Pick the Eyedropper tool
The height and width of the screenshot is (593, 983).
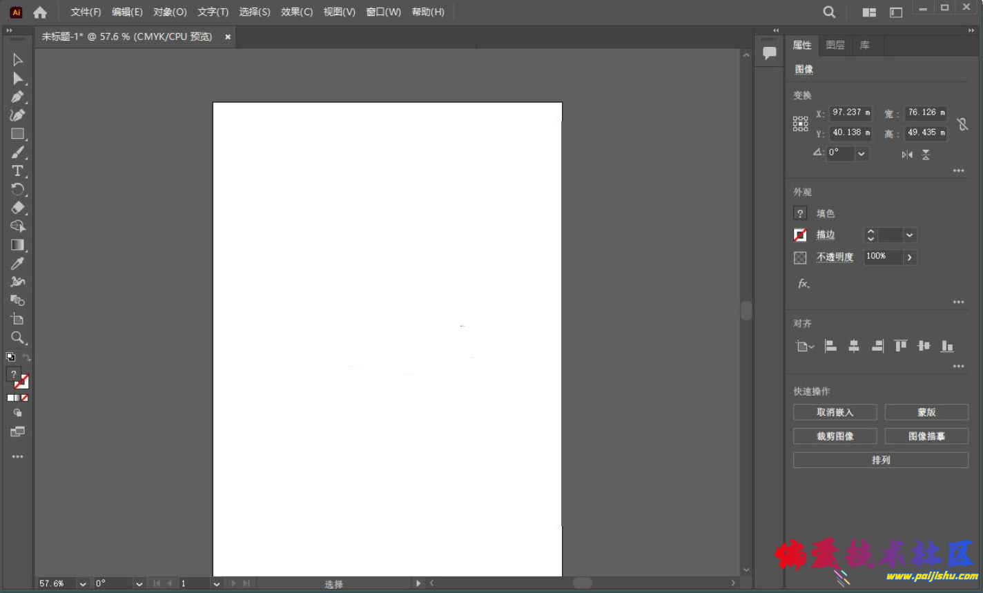pyautogui.click(x=18, y=264)
